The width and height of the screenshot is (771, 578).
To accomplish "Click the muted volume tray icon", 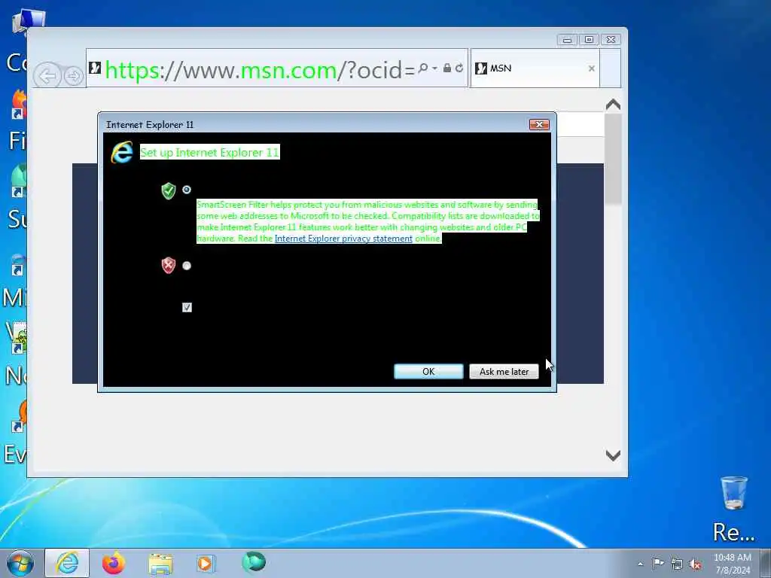I will click(x=695, y=564).
